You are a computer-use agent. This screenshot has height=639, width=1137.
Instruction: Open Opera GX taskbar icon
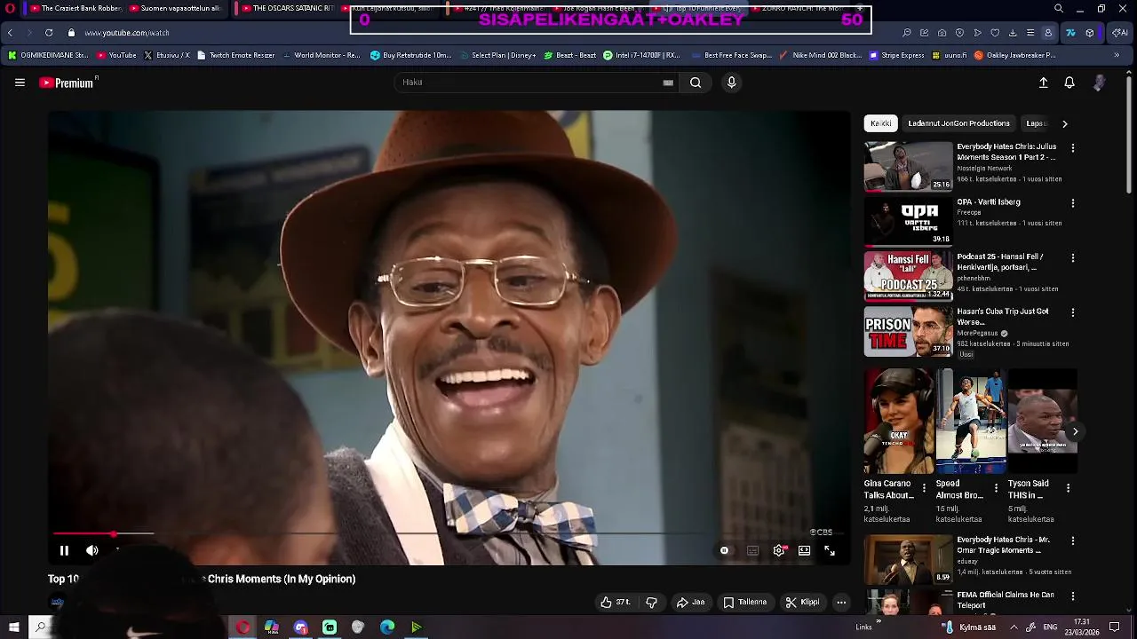[243, 627]
